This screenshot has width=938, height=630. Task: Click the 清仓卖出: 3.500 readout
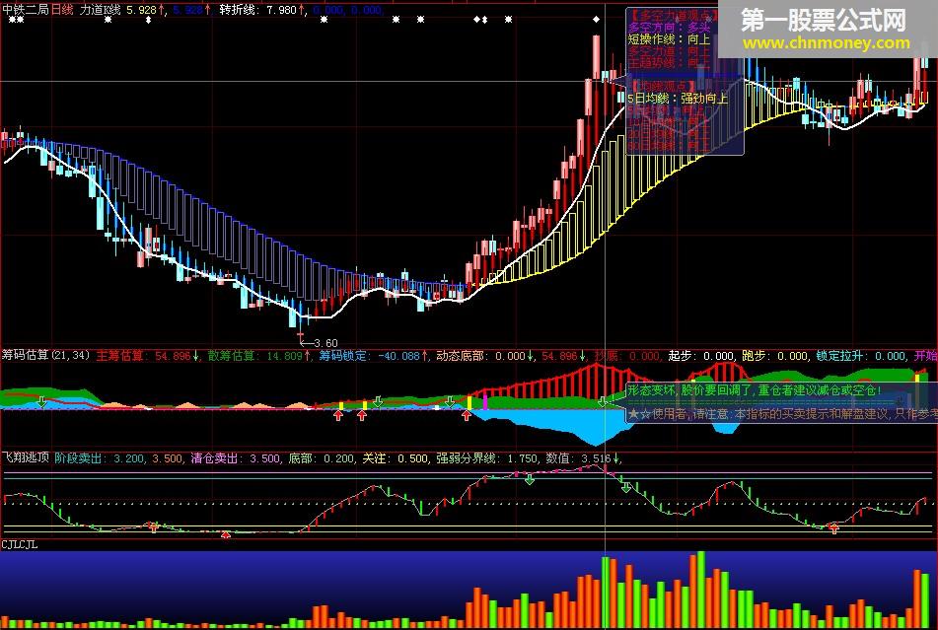235,458
